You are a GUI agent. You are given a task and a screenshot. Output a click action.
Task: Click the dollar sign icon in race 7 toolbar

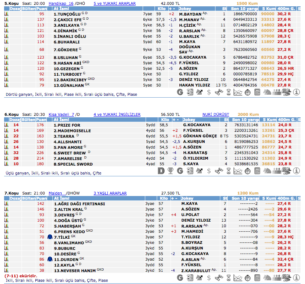[209, 278]
